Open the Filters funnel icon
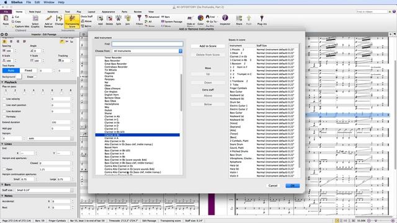This screenshot has width=397, height=223. pos(139,18)
